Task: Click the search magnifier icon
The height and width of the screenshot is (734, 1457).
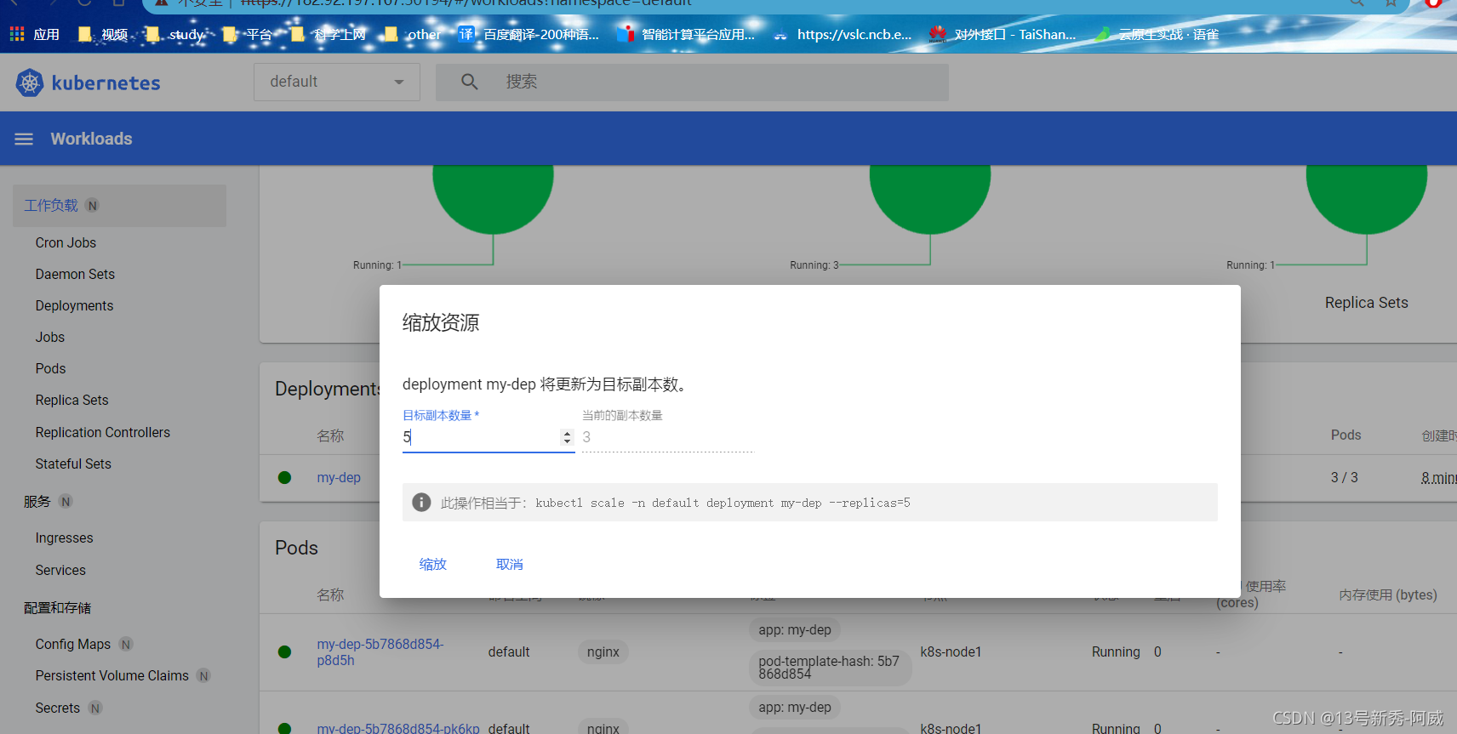Action: pyautogui.click(x=470, y=82)
